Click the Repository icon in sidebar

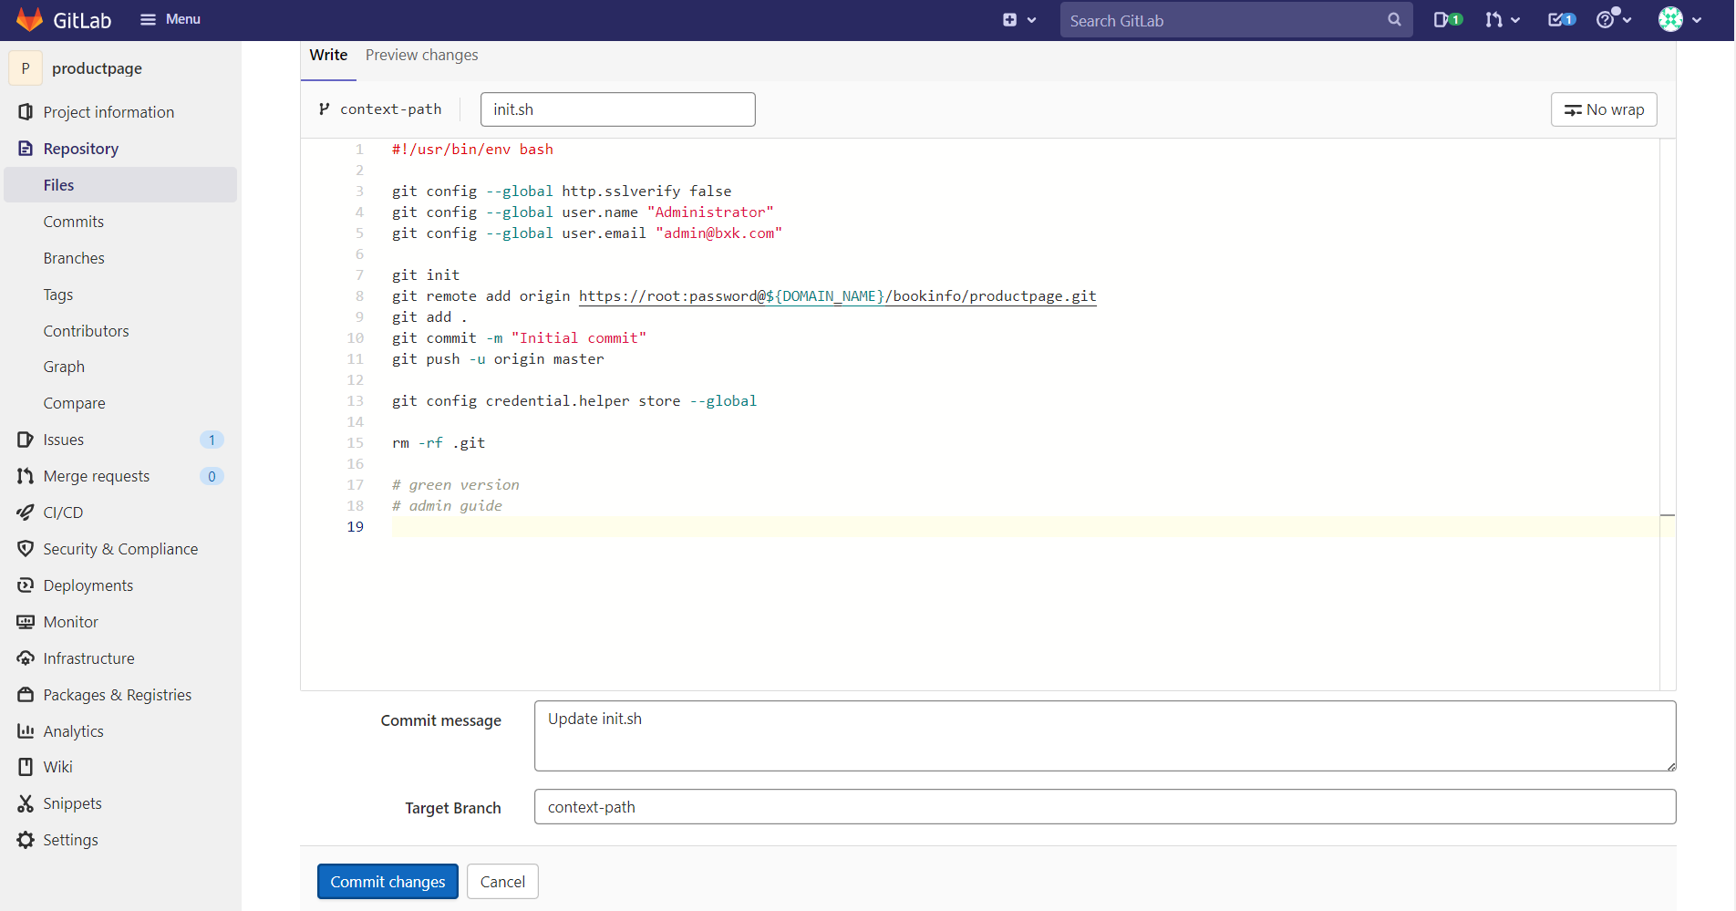pos(26,149)
